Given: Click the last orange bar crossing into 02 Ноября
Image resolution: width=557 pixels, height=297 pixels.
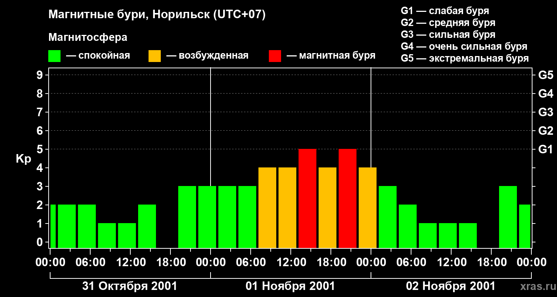Looking at the screenshot, I should coord(368,208).
